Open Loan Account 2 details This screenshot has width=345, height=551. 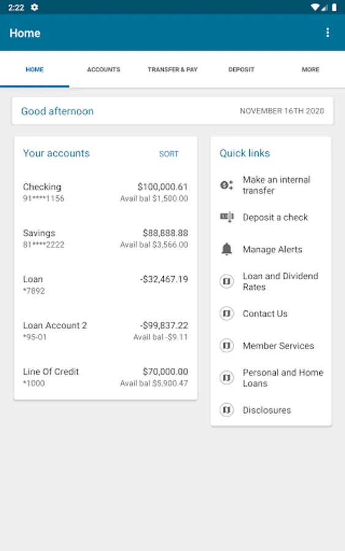(105, 331)
